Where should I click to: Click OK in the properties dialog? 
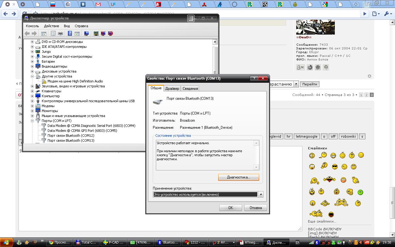[231, 208]
